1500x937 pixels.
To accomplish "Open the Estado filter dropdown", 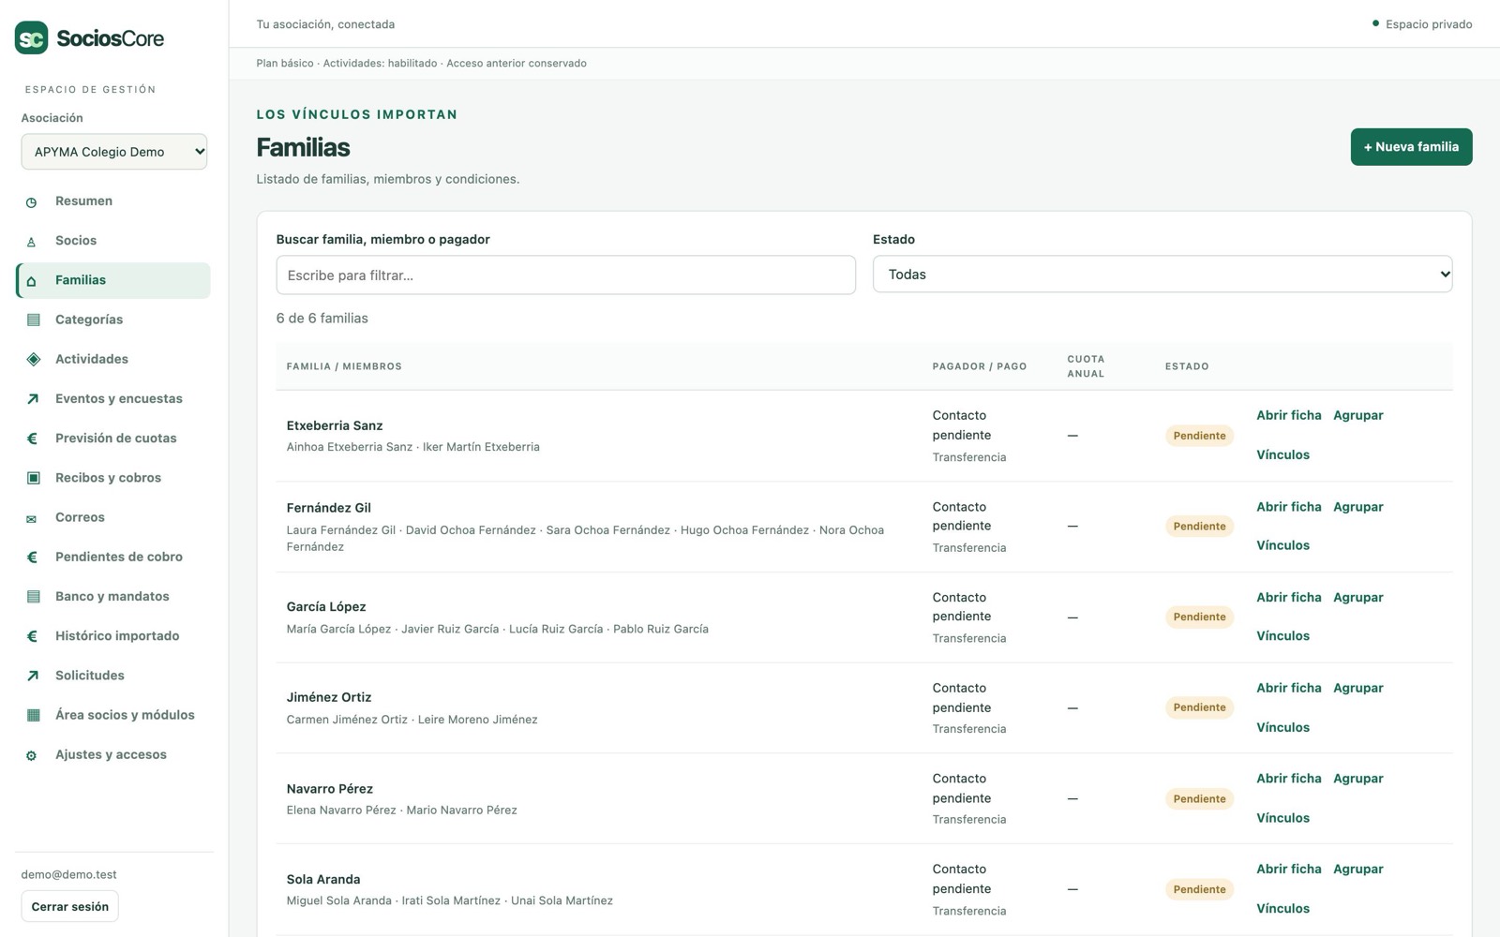I will pyautogui.click(x=1162, y=274).
